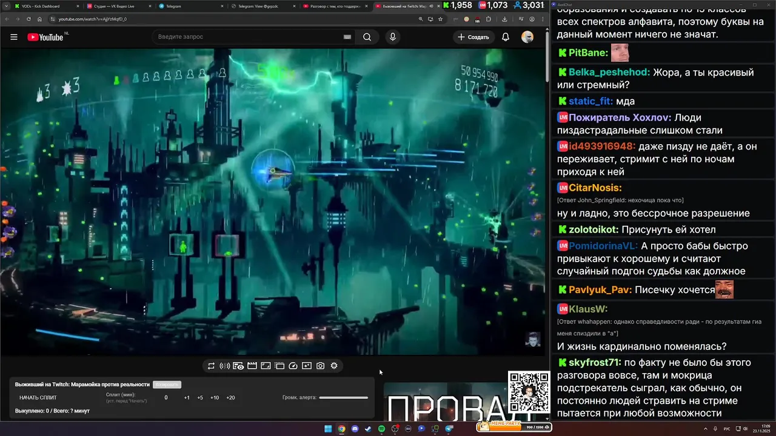Open YouTube notifications bell
The width and height of the screenshot is (776, 436).
coord(506,37)
